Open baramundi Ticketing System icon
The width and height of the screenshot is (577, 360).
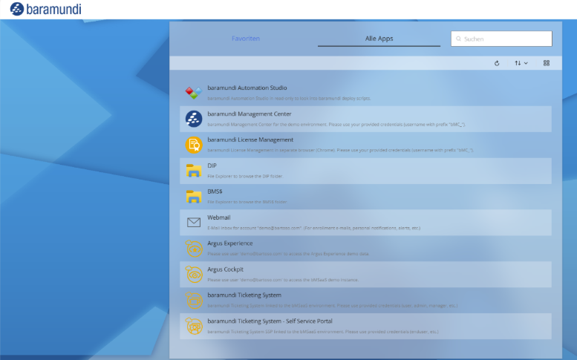click(194, 300)
